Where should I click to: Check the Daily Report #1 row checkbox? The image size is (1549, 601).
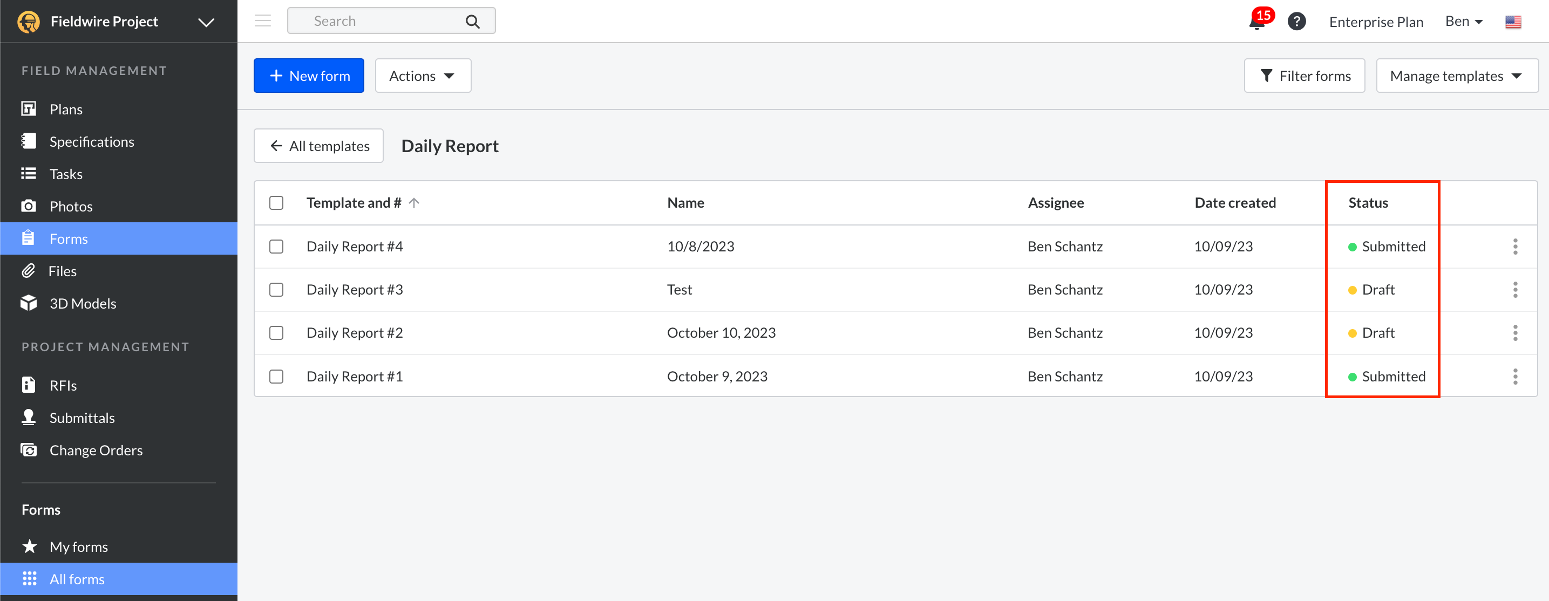276,376
